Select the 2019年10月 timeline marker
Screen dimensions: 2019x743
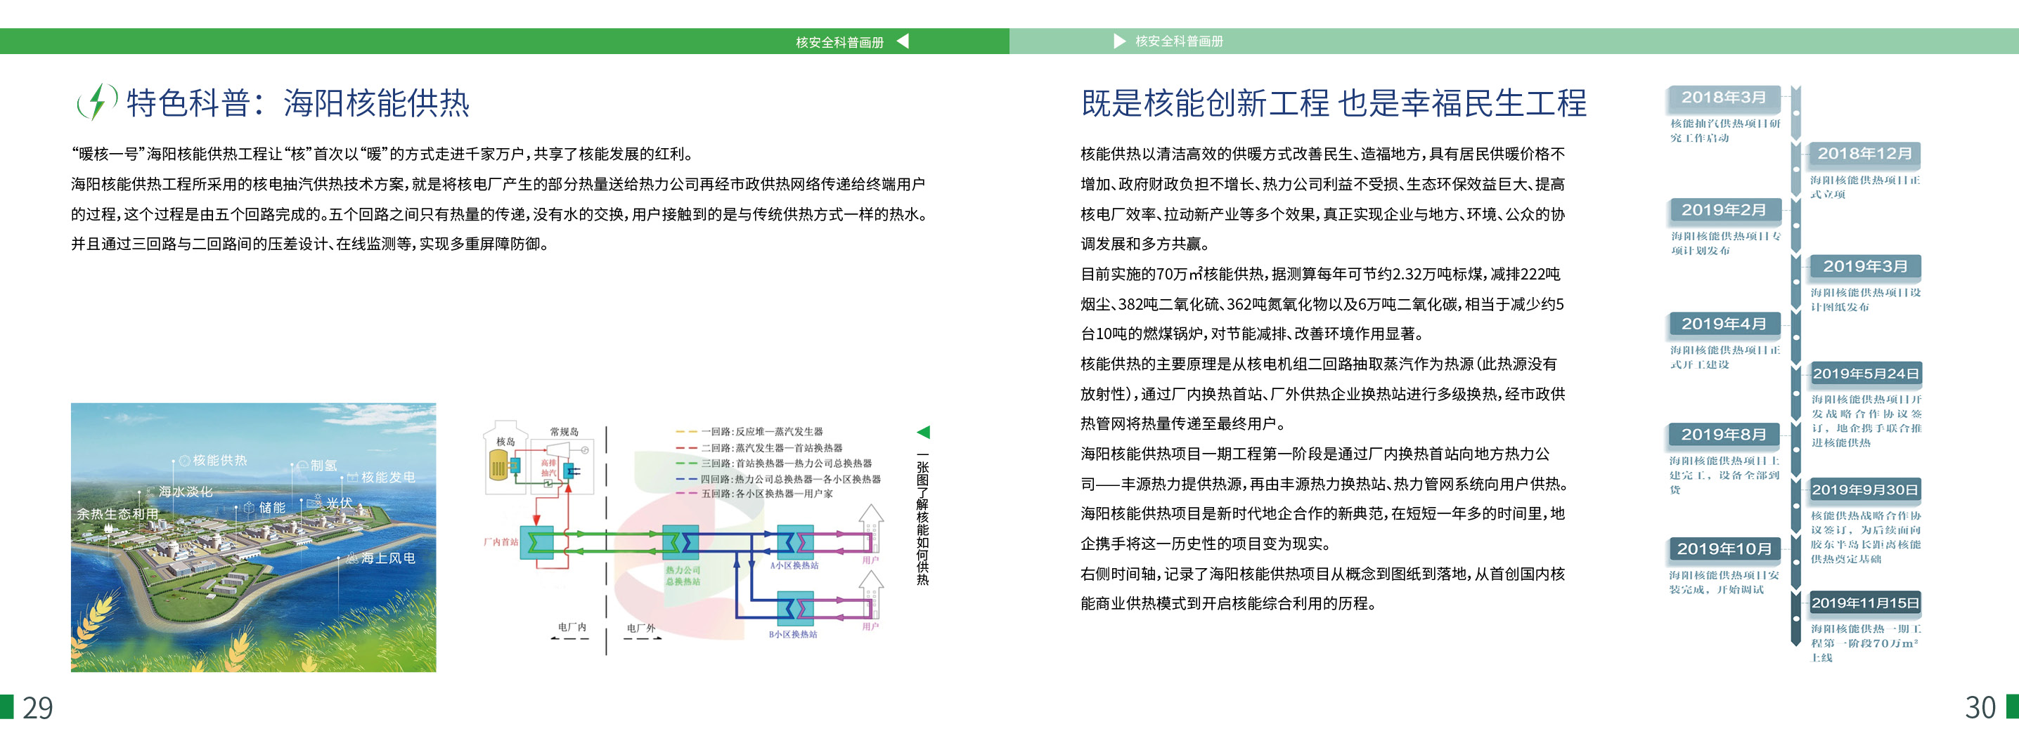pyautogui.click(x=1724, y=550)
